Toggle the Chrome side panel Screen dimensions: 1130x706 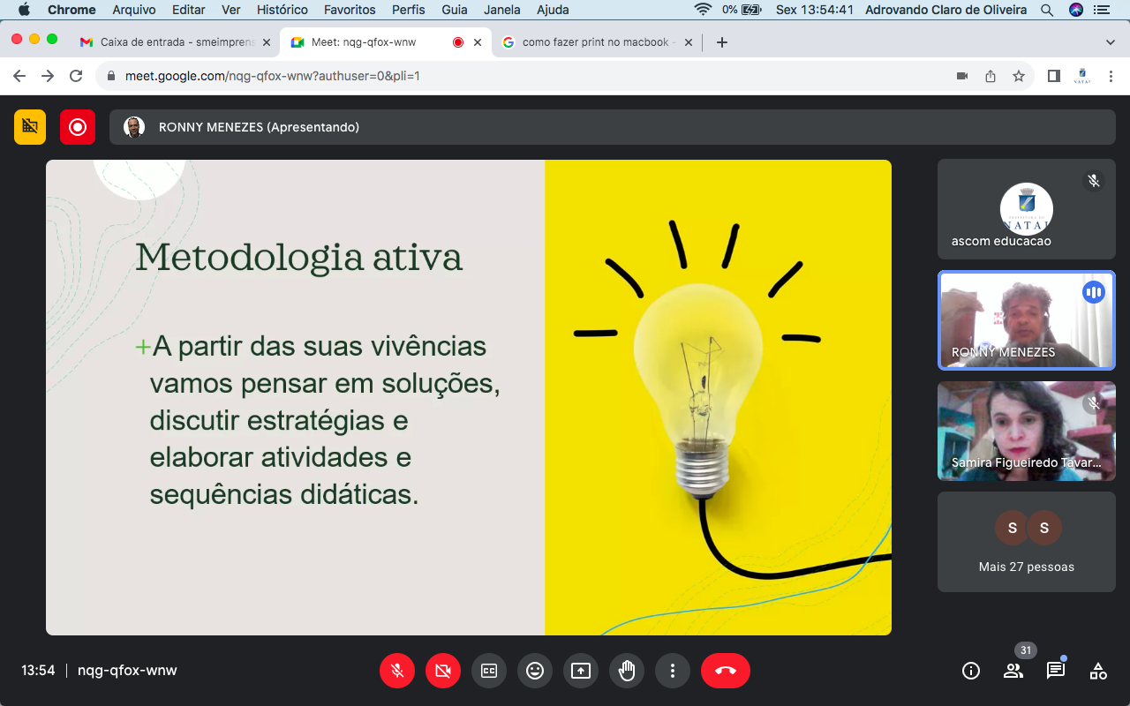(1053, 76)
